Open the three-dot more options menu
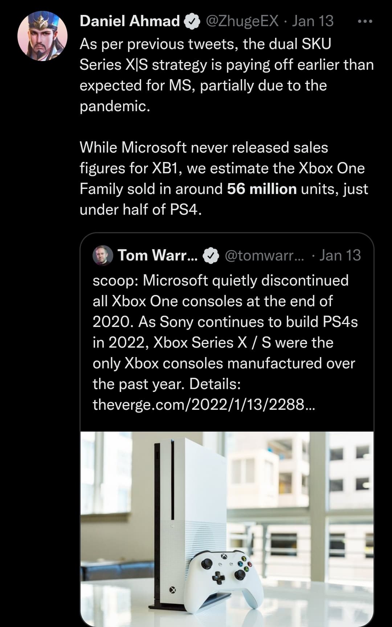 pos(365,21)
